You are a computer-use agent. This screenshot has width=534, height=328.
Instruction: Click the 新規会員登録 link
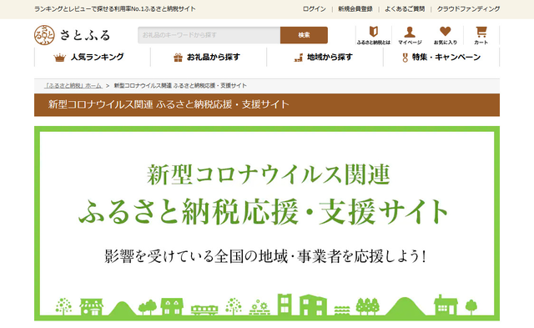coord(355,9)
